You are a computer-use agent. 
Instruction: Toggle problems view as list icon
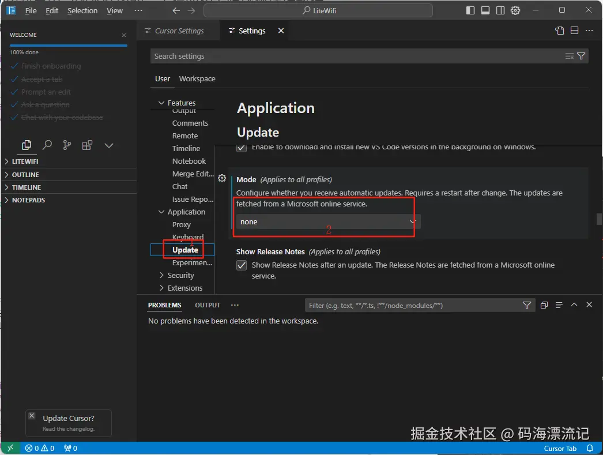[559, 305]
